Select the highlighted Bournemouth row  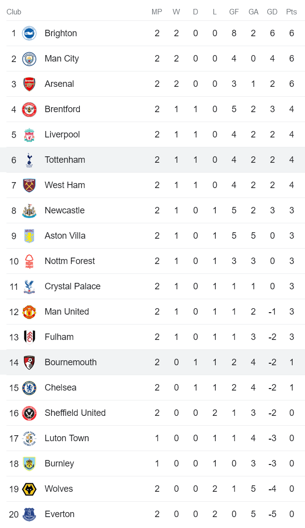tap(149, 362)
